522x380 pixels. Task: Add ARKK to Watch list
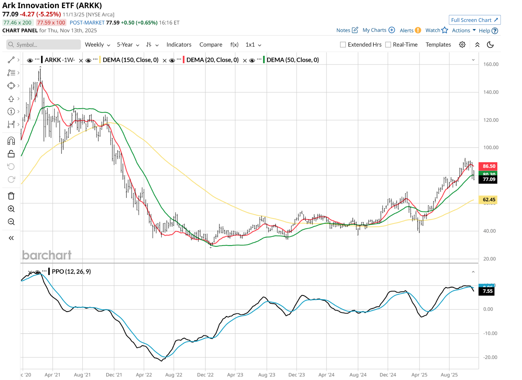437,30
